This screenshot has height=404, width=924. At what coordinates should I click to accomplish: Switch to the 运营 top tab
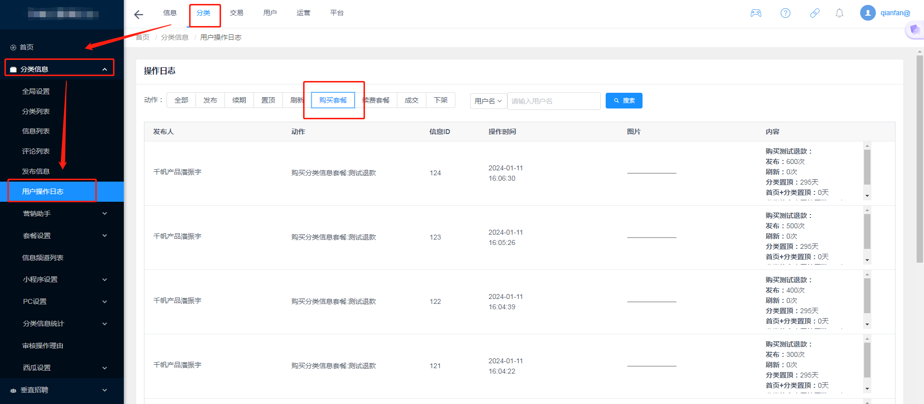point(304,13)
